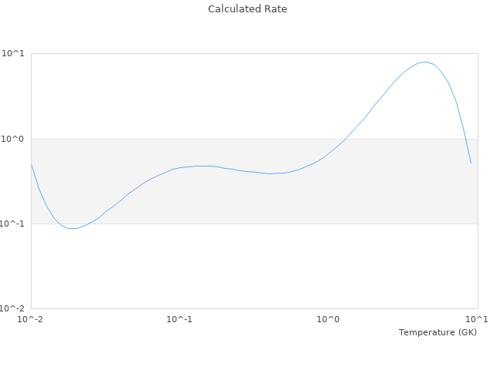Click the leftmost starting point of the curve

coord(32,164)
